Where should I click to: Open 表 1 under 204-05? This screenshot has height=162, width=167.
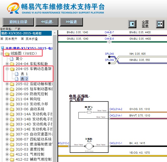point(24,74)
